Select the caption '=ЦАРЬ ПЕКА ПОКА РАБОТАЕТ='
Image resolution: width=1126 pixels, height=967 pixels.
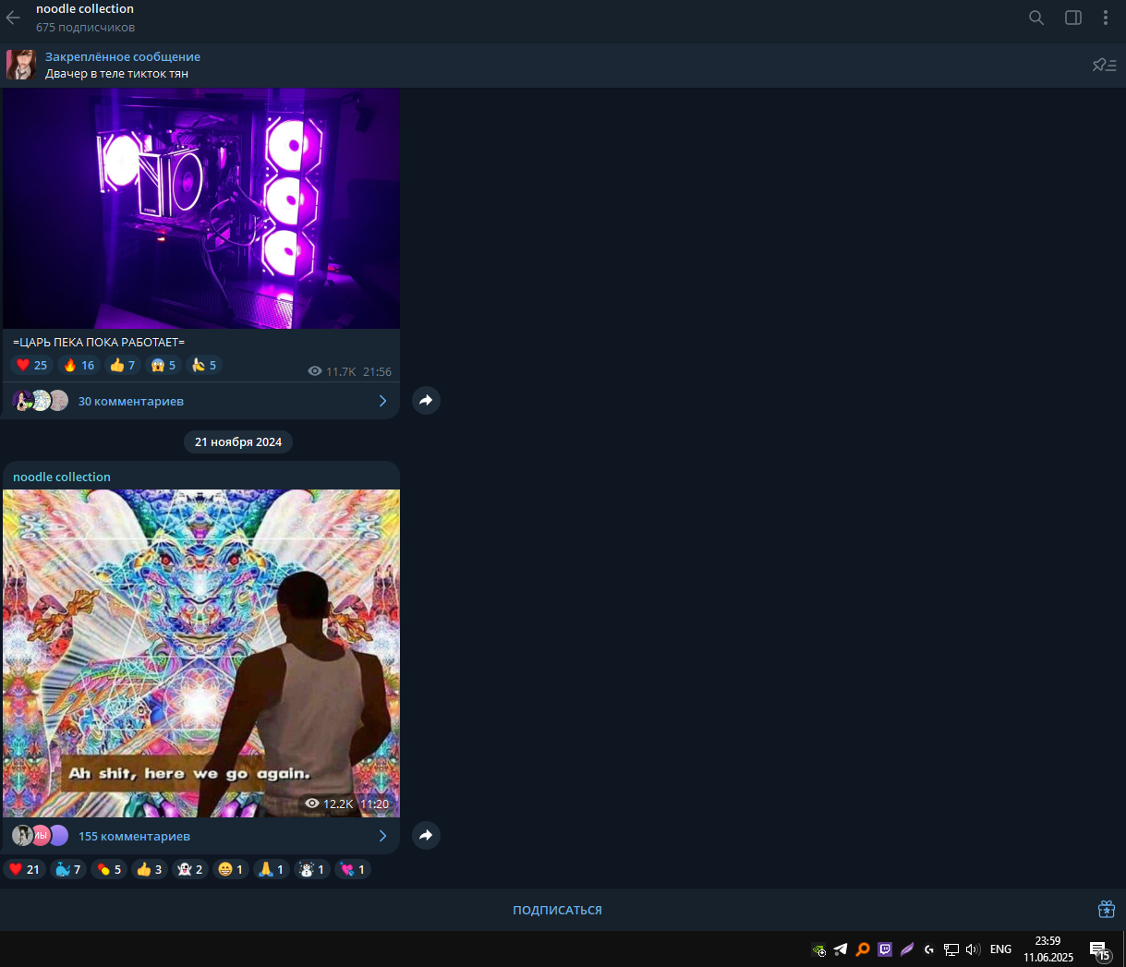99,343
